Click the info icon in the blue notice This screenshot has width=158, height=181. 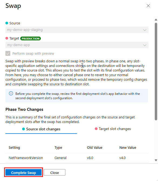tap(11, 93)
